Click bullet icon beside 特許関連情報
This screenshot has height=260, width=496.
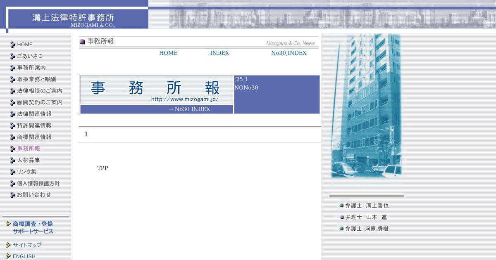13,125
